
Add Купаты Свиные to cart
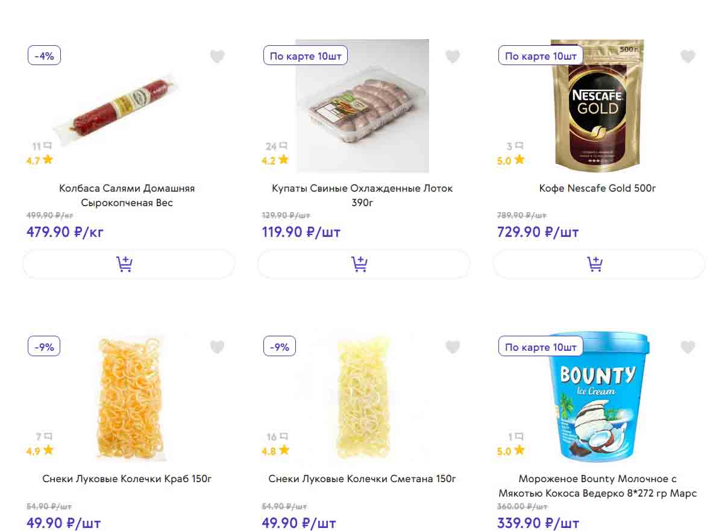(x=363, y=264)
